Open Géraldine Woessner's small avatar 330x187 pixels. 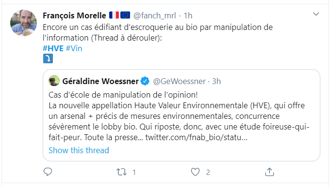[54, 81]
